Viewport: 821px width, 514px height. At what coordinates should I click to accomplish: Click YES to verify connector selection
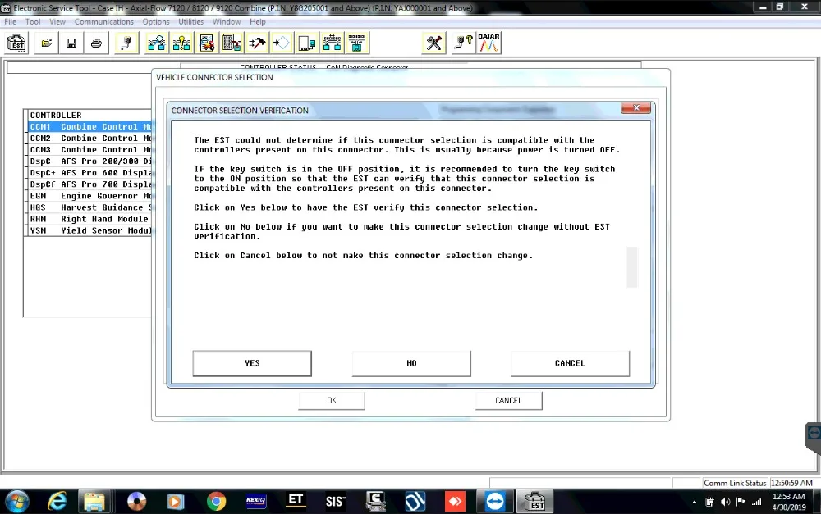(x=252, y=363)
